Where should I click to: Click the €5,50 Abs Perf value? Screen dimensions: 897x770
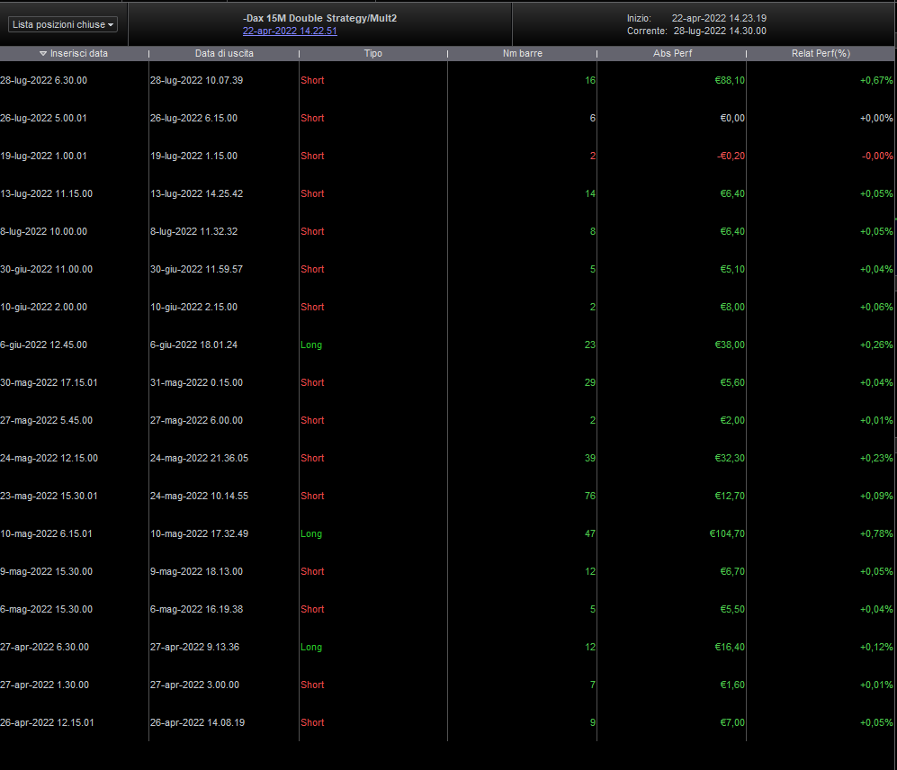tap(732, 609)
